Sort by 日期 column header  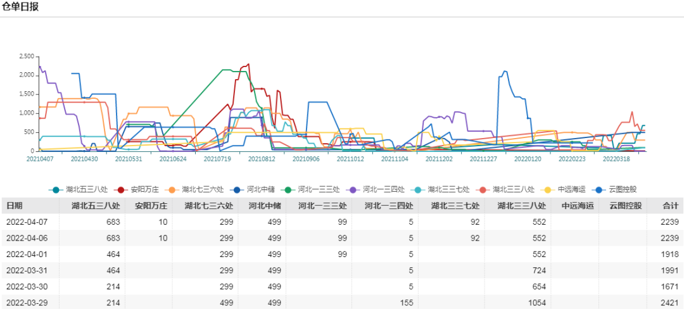point(15,206)
